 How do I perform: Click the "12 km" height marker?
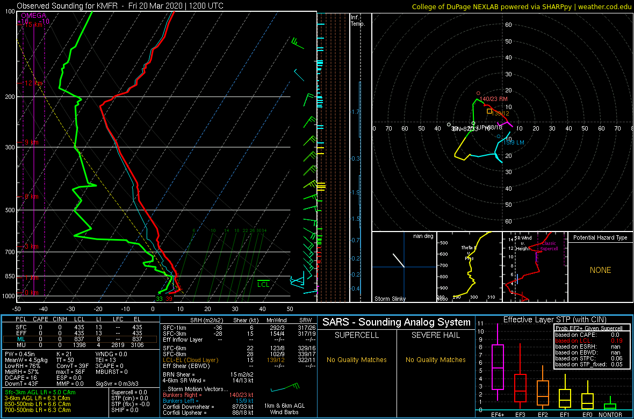pyautogui.click(x=33, y=83)
